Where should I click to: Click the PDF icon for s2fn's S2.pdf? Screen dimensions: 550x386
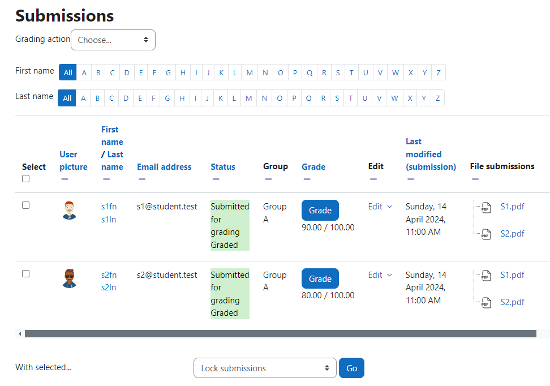[486, 302]
